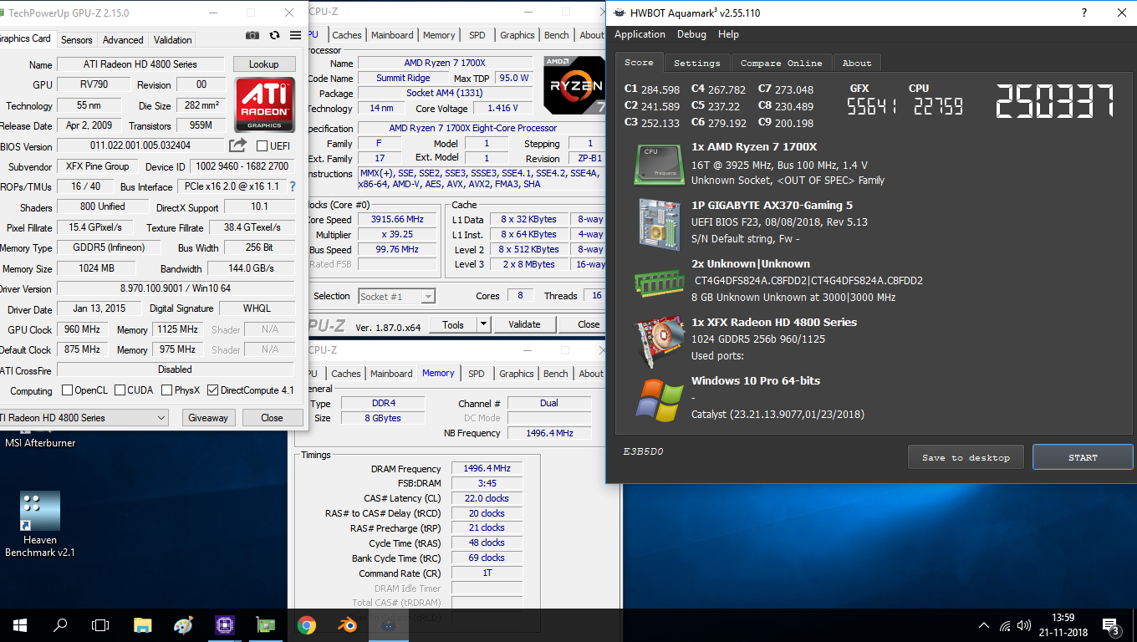Click the Giveaway button in GPU-Z
This screenshot has width=1137, height=642.
tap(207, 417)
